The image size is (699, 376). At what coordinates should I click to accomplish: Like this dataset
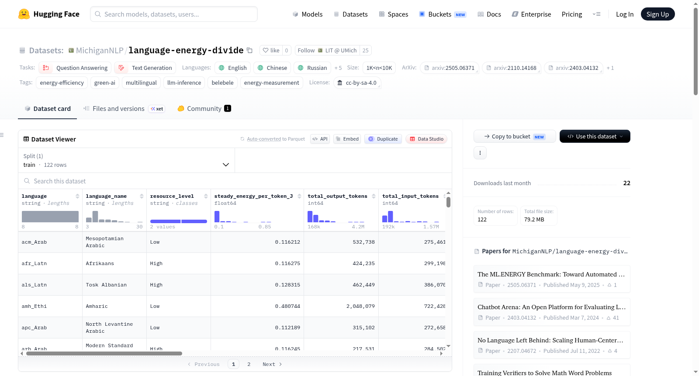pos(271,50)
